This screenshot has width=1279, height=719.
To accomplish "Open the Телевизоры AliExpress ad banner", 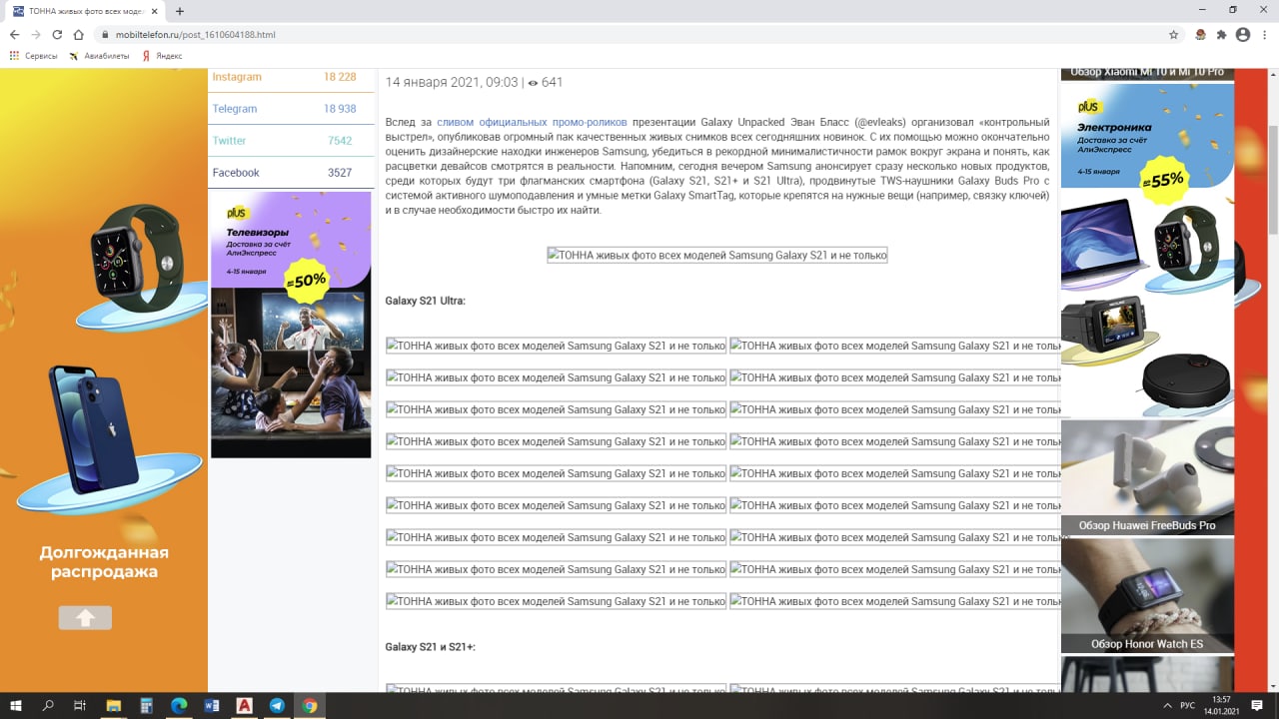I will tap(291, 325).
